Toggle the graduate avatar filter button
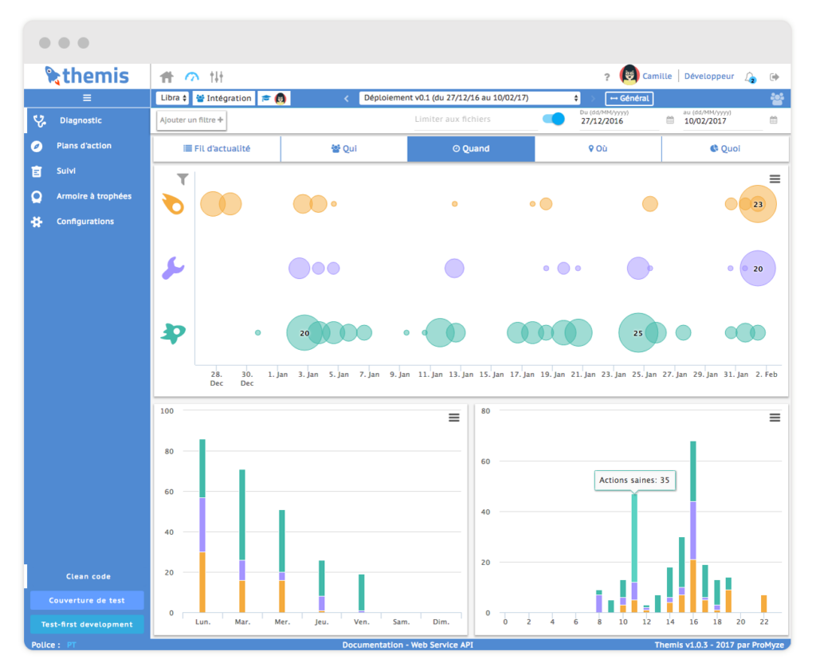The height and width of the screenshot is (671, 816). click(274, 99)
